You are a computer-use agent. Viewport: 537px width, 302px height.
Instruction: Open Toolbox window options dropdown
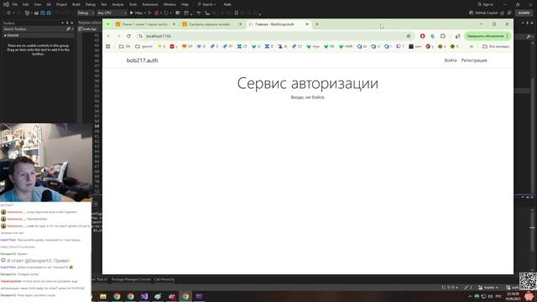point(62,23)
